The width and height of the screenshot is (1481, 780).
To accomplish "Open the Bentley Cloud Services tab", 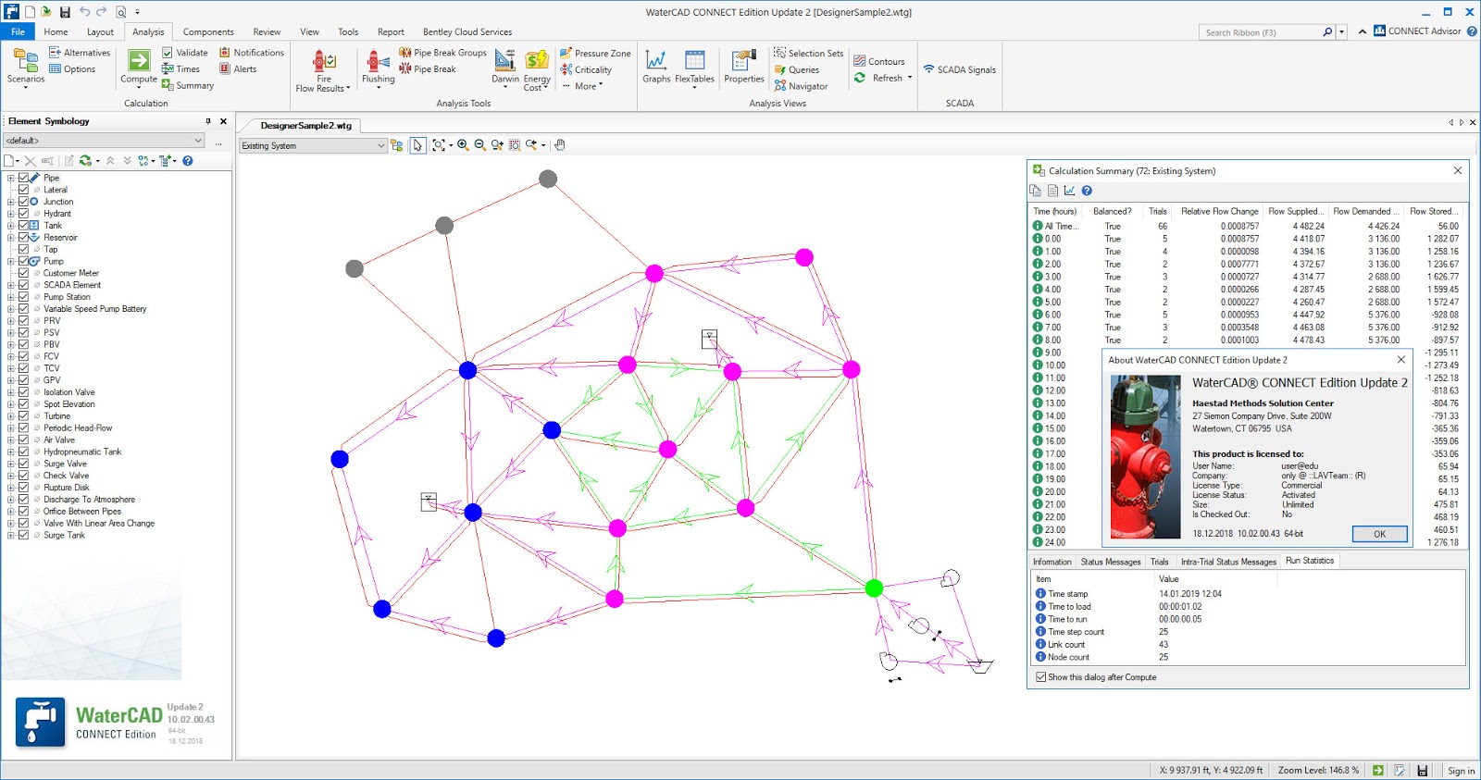I will (467, 31).
